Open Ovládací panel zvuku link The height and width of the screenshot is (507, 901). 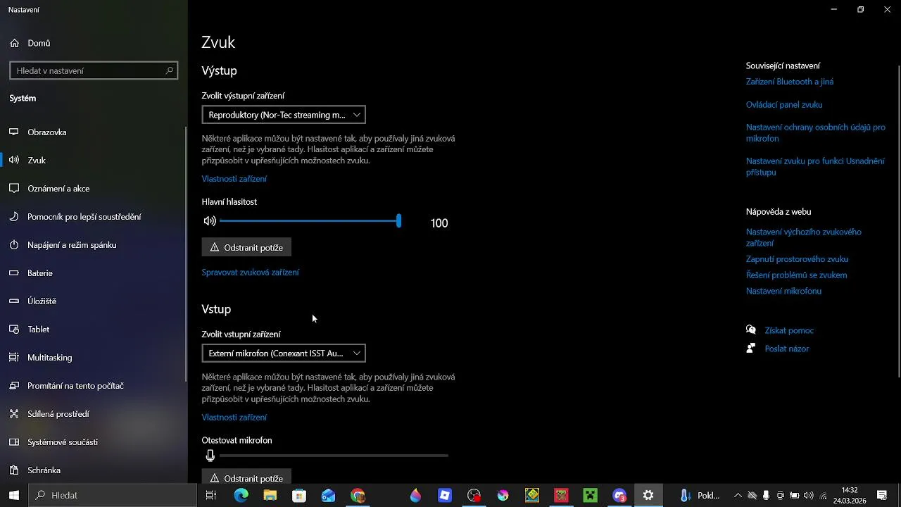[784, 105]
